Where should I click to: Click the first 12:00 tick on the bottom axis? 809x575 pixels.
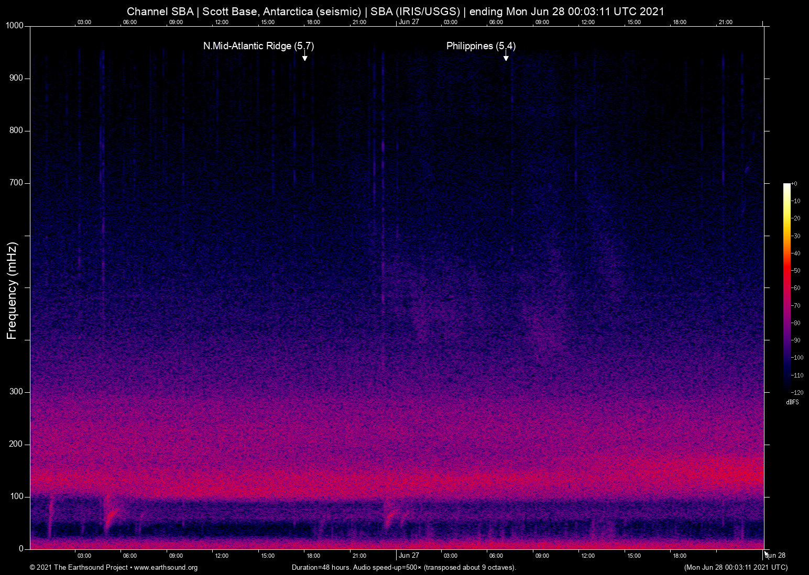tap(222, 556)
